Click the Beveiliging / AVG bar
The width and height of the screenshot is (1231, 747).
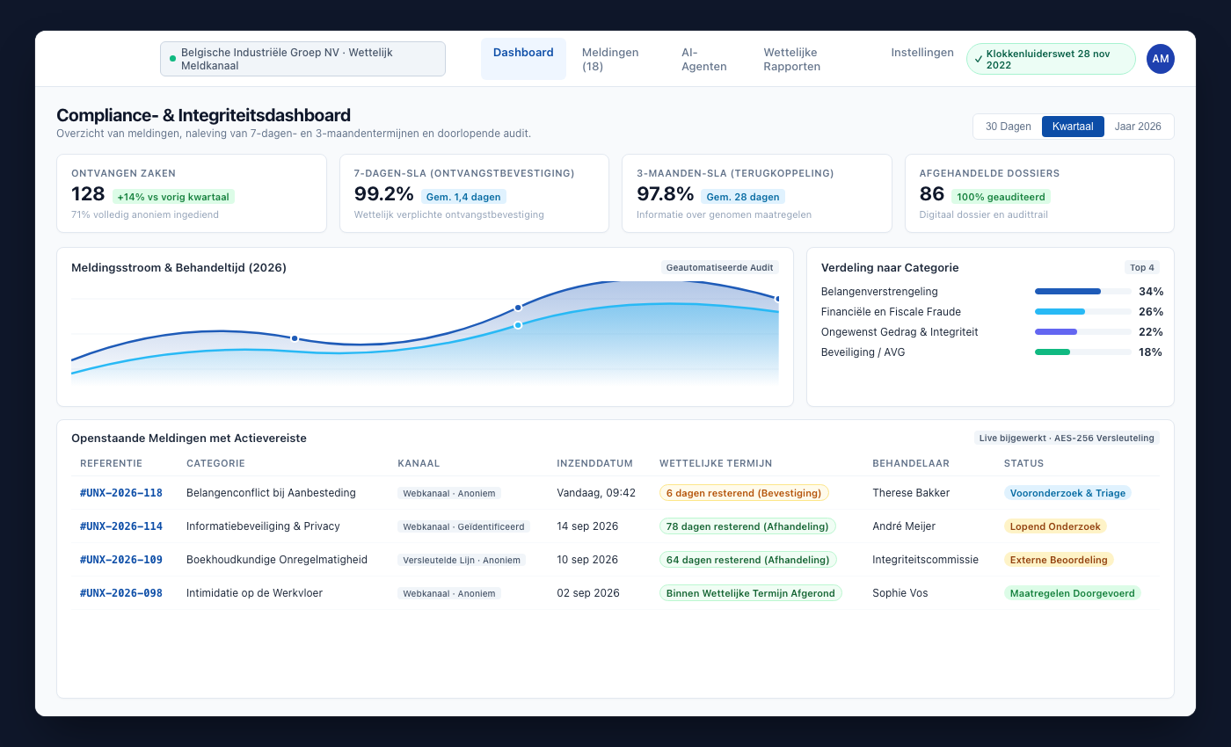coord(1083,352)
